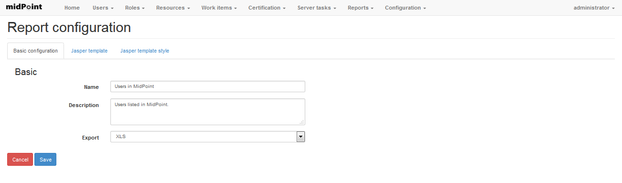Click the Description field label
The height and width of the screenshot is (183, 622).
84,105
